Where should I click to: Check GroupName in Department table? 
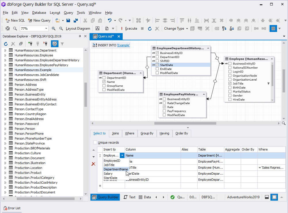[x=104, y=86]
